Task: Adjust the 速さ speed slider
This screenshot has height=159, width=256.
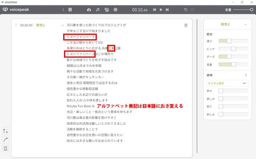Action: click(233, 41)
